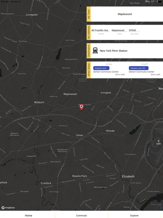
Task: Click the Mapbox logo
Action: tap(8, 207)
